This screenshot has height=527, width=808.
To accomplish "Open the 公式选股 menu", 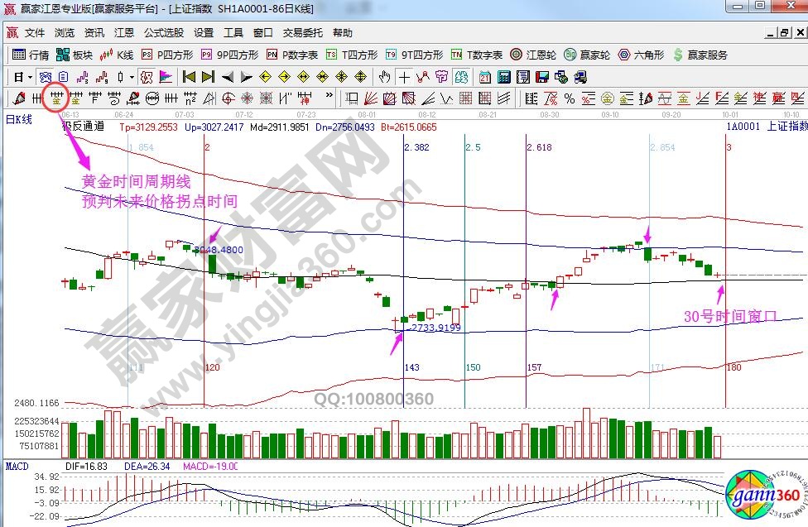I will (x=164, y=33).
